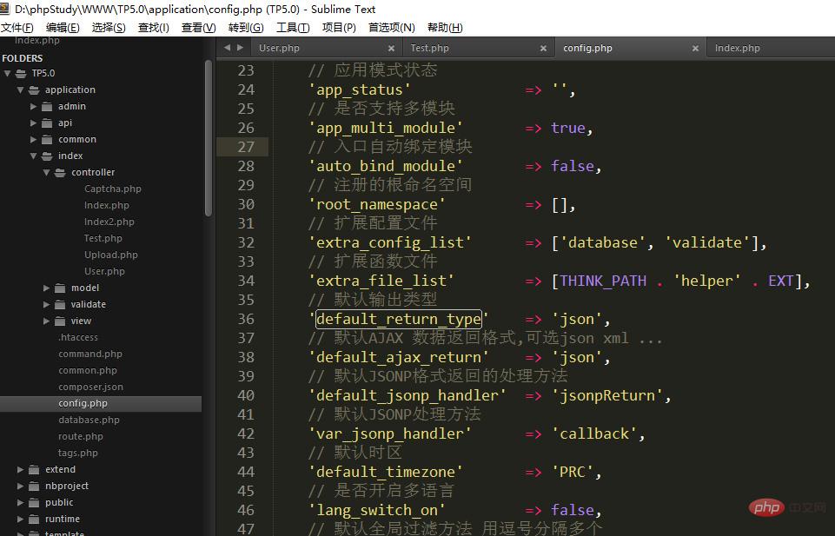The height and width of the screenshot is (536, 835).
Task: Collapse the application folder
Action: [x=20, y=90]
